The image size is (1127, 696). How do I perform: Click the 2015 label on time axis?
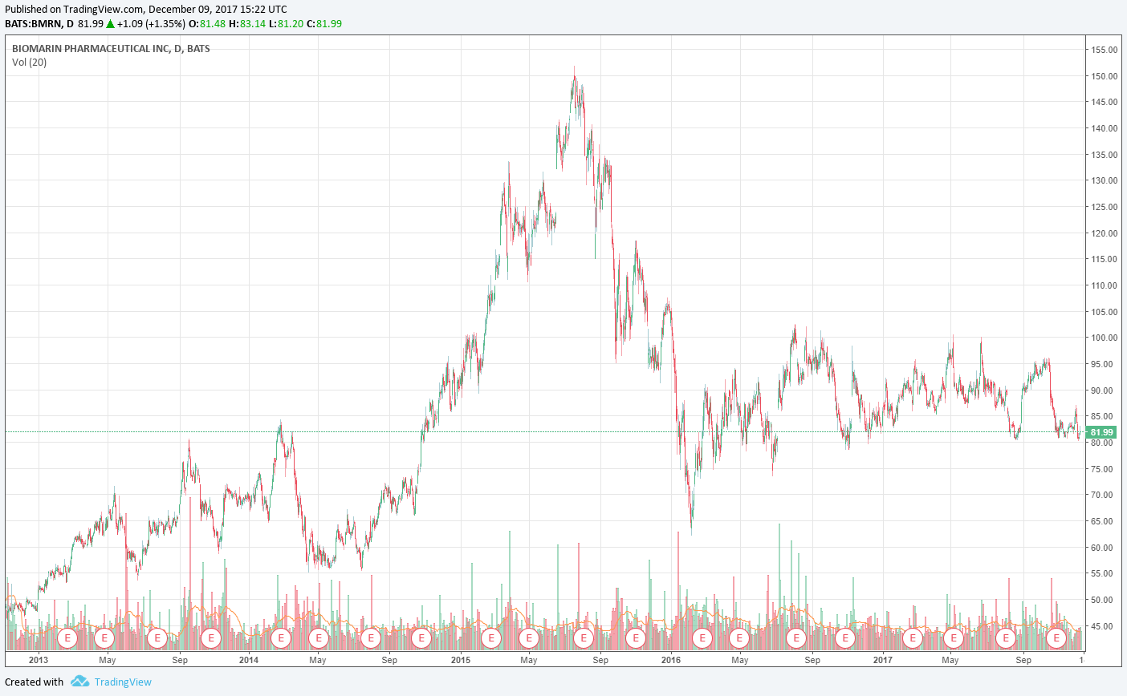coord(461,660)
